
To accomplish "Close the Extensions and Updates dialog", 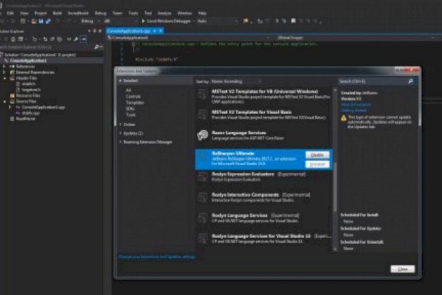I will [x=403, y=268].
